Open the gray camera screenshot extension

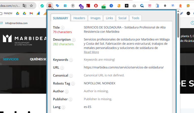click(134, 6)
